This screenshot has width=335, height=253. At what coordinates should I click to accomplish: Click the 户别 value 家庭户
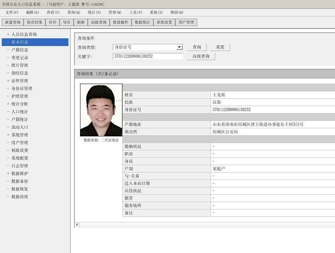(x=219, y=169)
